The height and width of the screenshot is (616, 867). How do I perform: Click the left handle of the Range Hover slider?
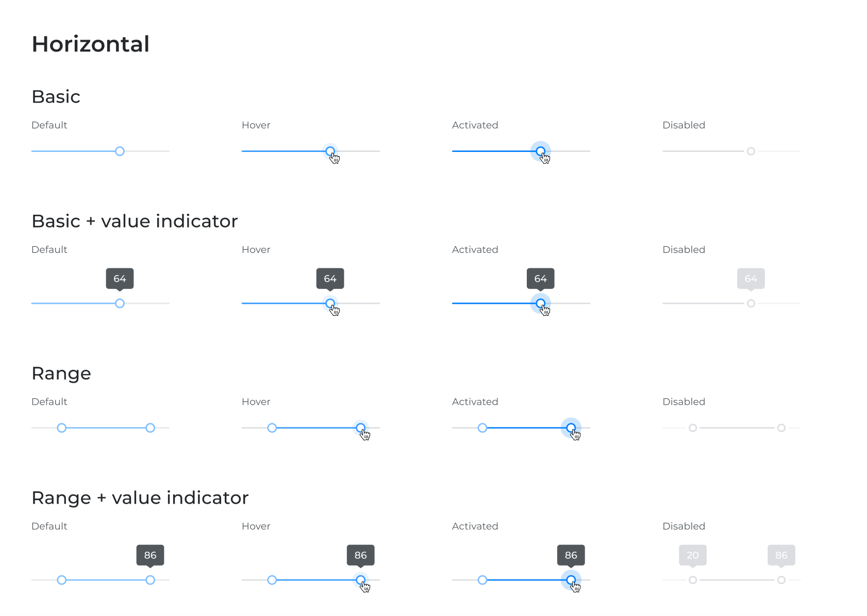point(272,428)
